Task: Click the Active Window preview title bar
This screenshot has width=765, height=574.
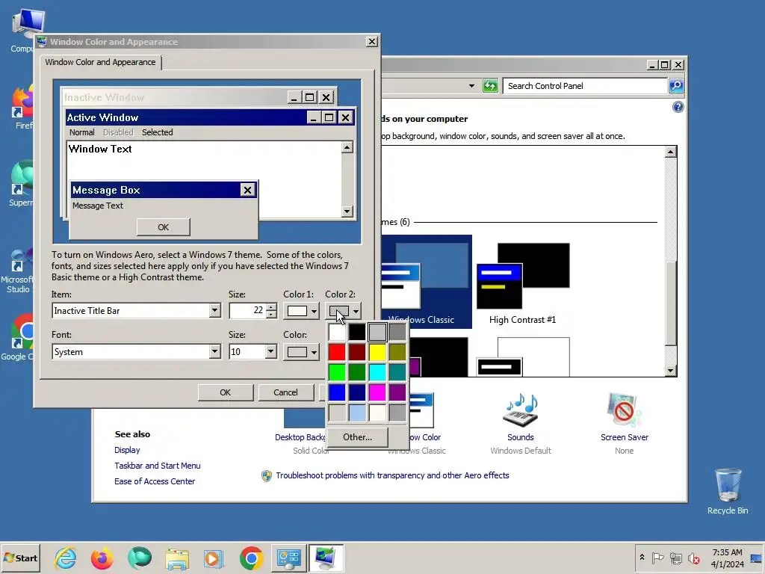Action: [185, 117]
